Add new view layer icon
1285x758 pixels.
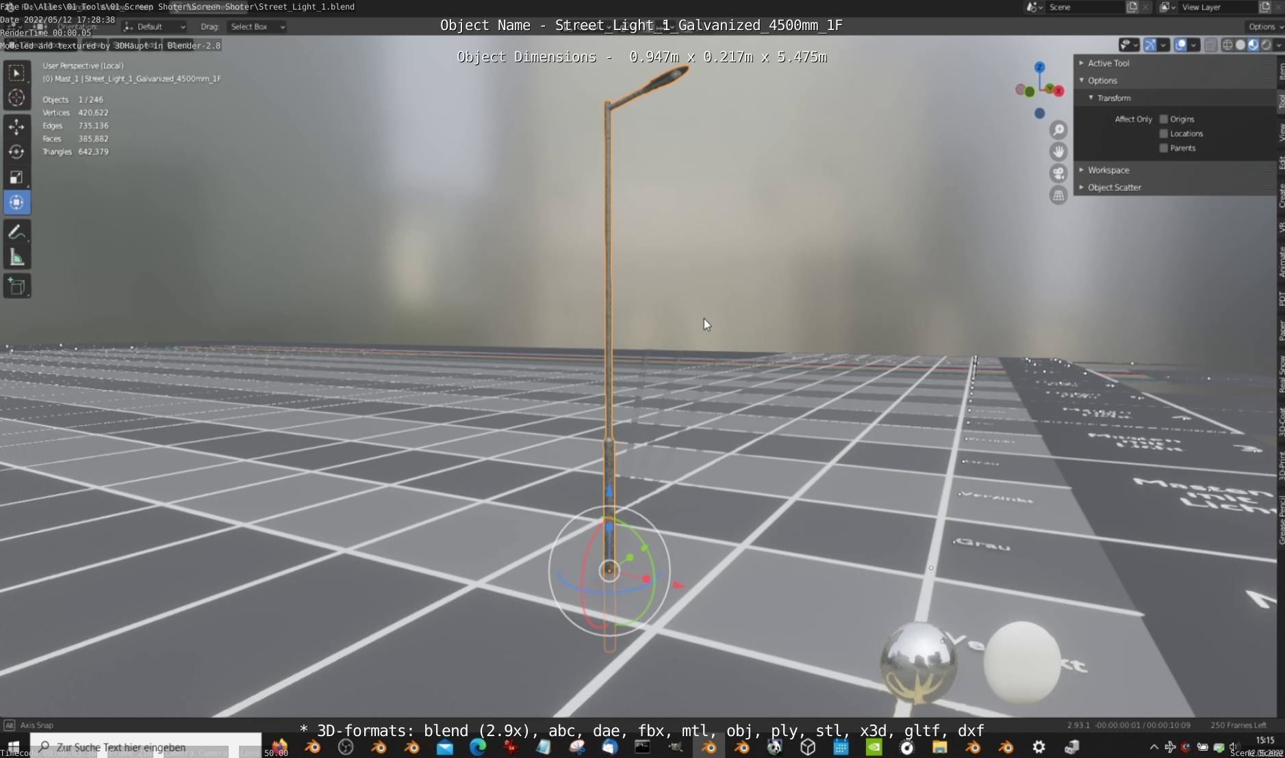[1264, 7]
